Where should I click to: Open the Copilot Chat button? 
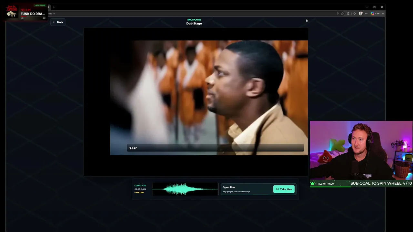click(375, 14)
